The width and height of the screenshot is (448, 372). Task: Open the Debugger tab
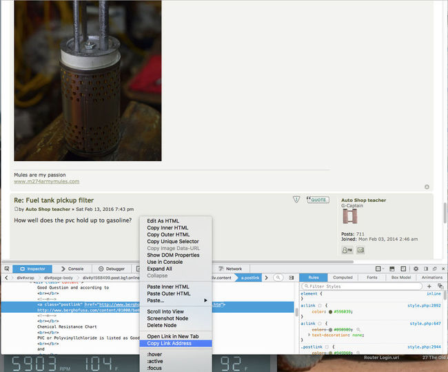[x=112, y=269]
